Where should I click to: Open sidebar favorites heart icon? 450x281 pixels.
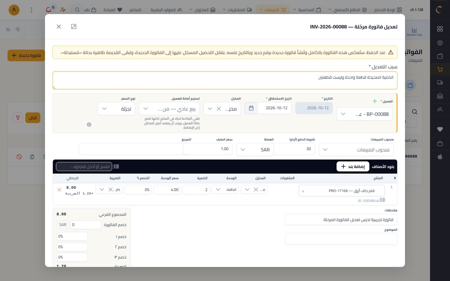coord(440,129)
